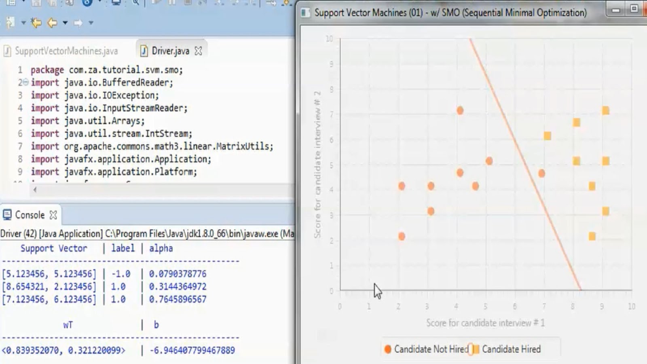Click the previous annotation toolbar icon

[x=11, y=23]
